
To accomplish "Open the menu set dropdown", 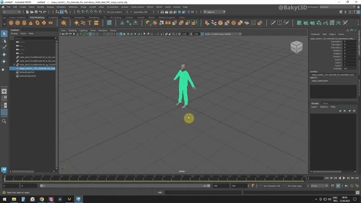I will pyautogui.click(x=11, y=12).
